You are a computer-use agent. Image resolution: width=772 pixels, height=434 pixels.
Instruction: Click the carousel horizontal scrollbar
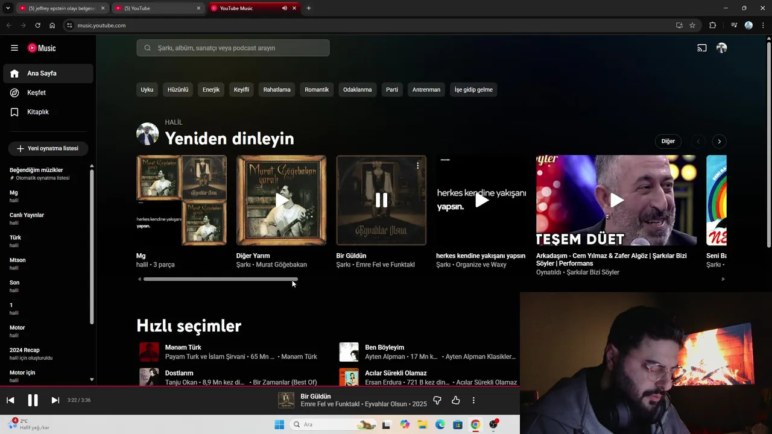pyautogui.click(x=221, y=279)
